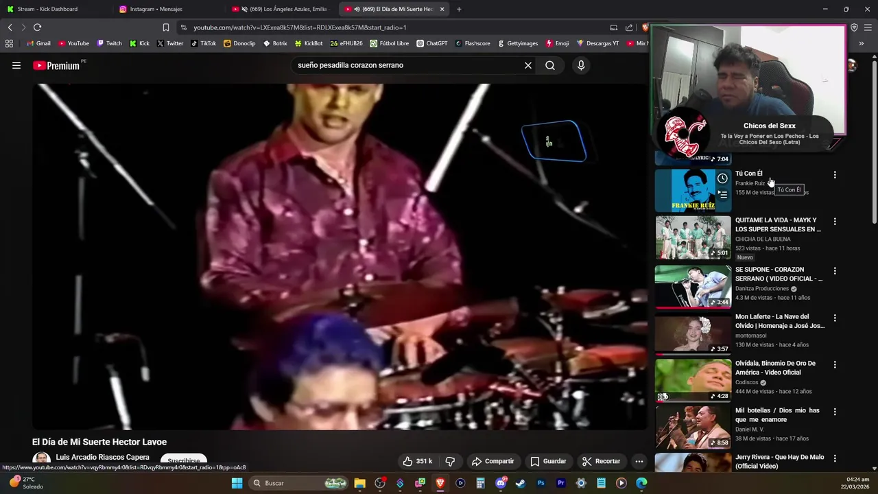Click the Guardar save button
The width and height of the screenshot is (878, 494).
(x=548, y=461)
